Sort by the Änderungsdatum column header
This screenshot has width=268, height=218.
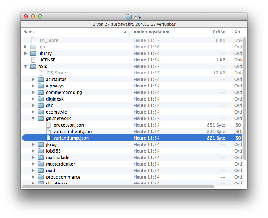tap(162, 32)
